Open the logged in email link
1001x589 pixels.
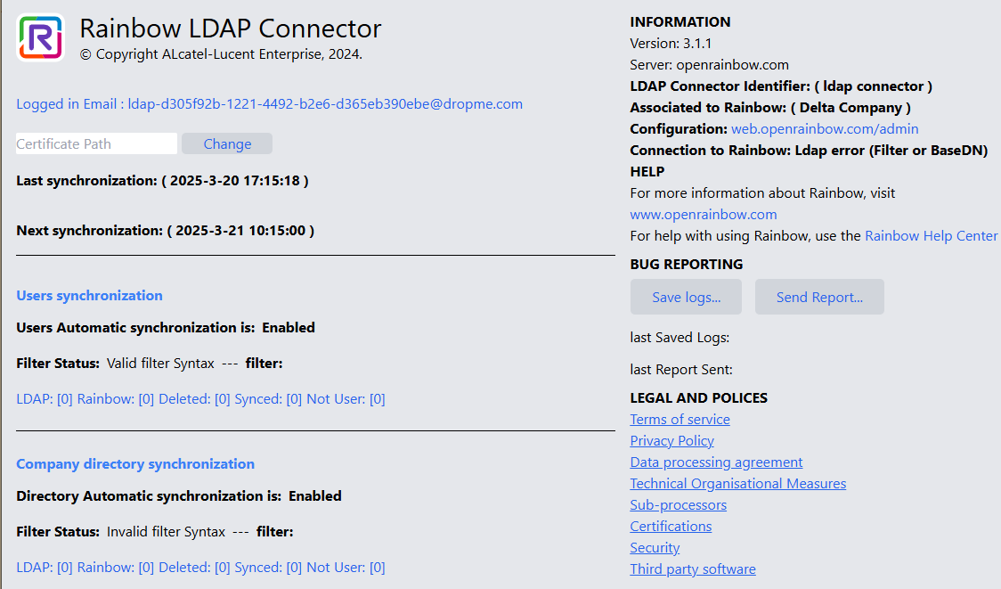click(270, 104)
